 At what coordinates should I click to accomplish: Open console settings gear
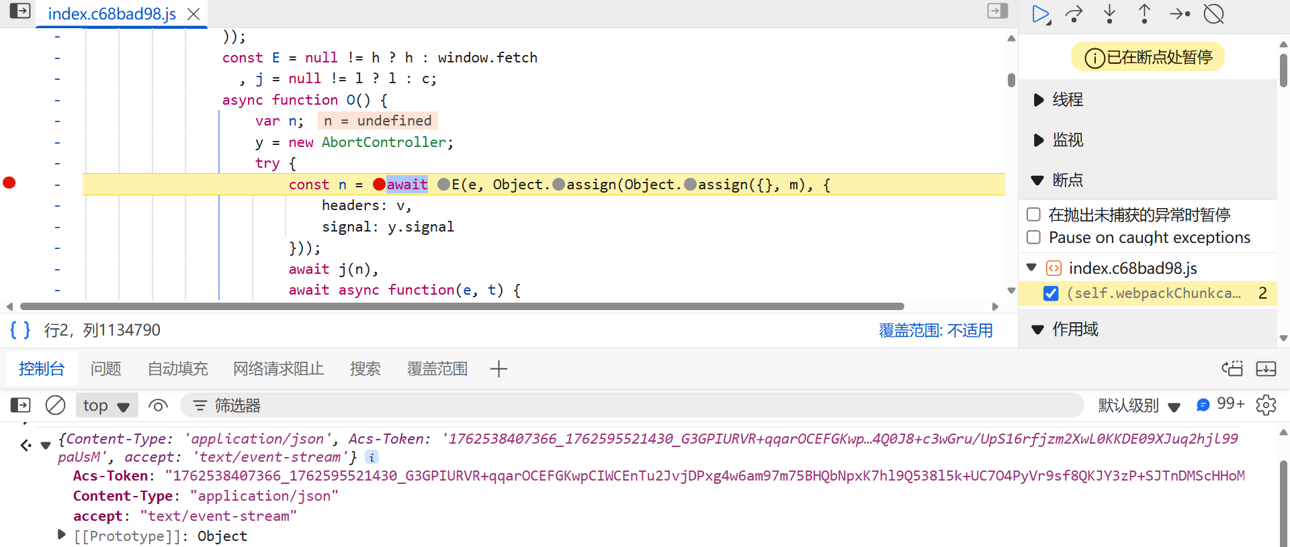[1266, 405]
